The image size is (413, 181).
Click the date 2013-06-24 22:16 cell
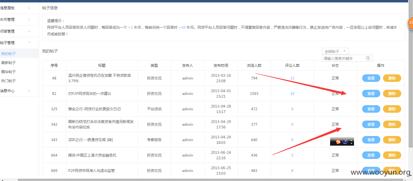click(x=221, y=155)
